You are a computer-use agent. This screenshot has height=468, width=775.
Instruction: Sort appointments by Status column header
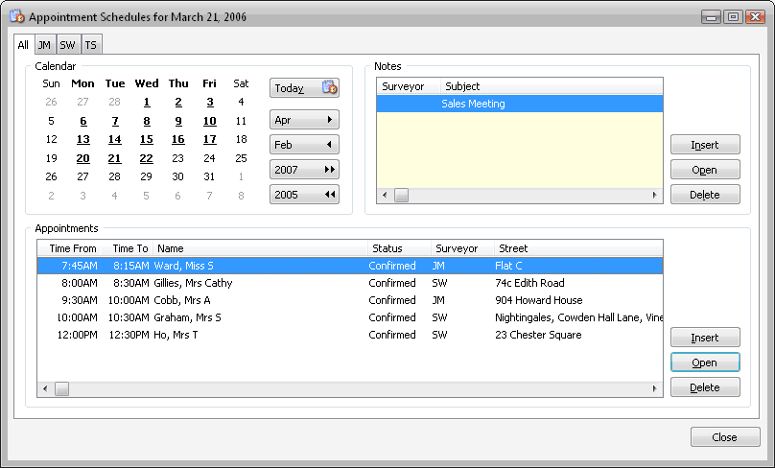point(398,248)
